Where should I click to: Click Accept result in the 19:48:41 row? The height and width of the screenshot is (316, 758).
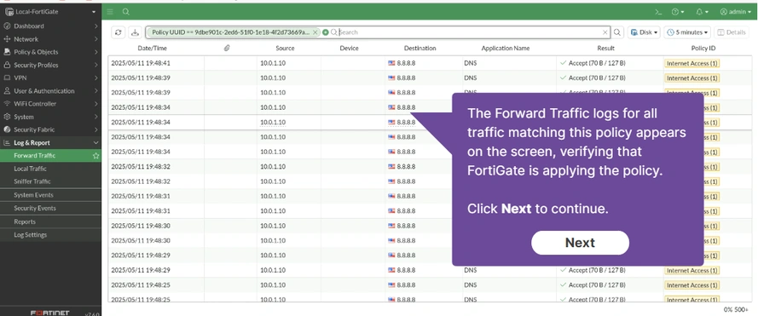593,63
